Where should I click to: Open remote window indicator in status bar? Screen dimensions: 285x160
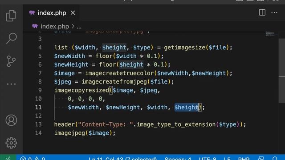click(8, 158)
